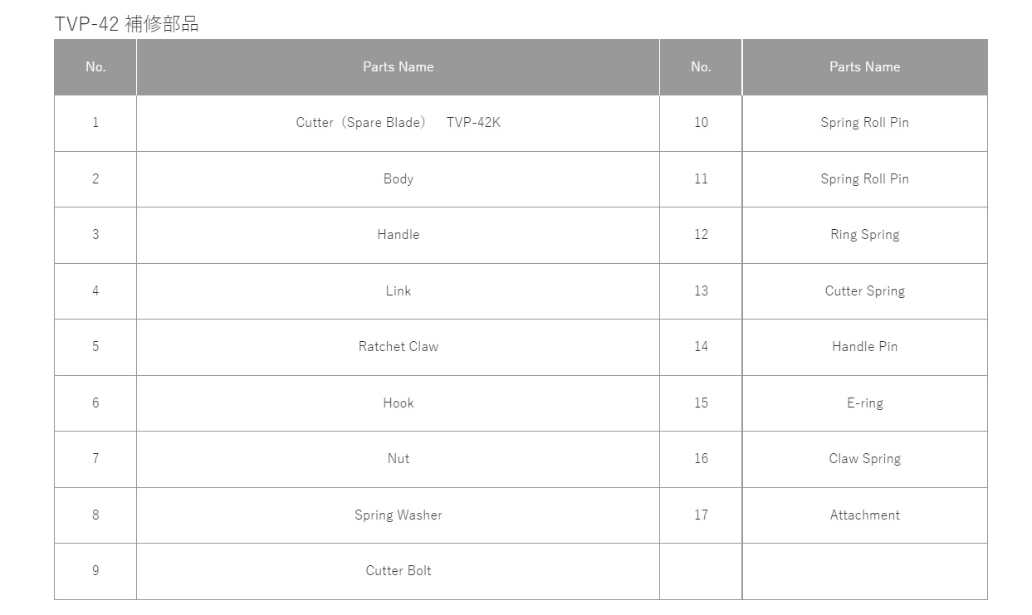Select the 'Body' parts name cell
This screenshot has height=615, width=1032.
pyautogui.click(x=398, y=179)
